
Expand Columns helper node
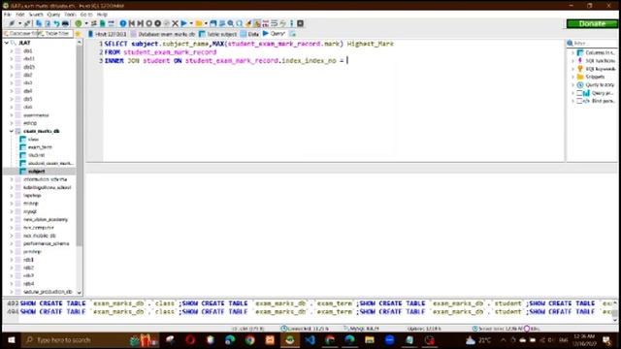pos(572,52)
